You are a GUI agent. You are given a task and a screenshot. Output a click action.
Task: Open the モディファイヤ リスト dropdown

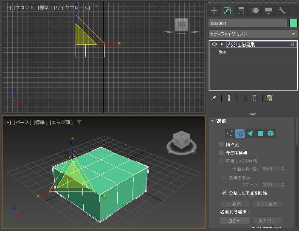pos(253,34)
